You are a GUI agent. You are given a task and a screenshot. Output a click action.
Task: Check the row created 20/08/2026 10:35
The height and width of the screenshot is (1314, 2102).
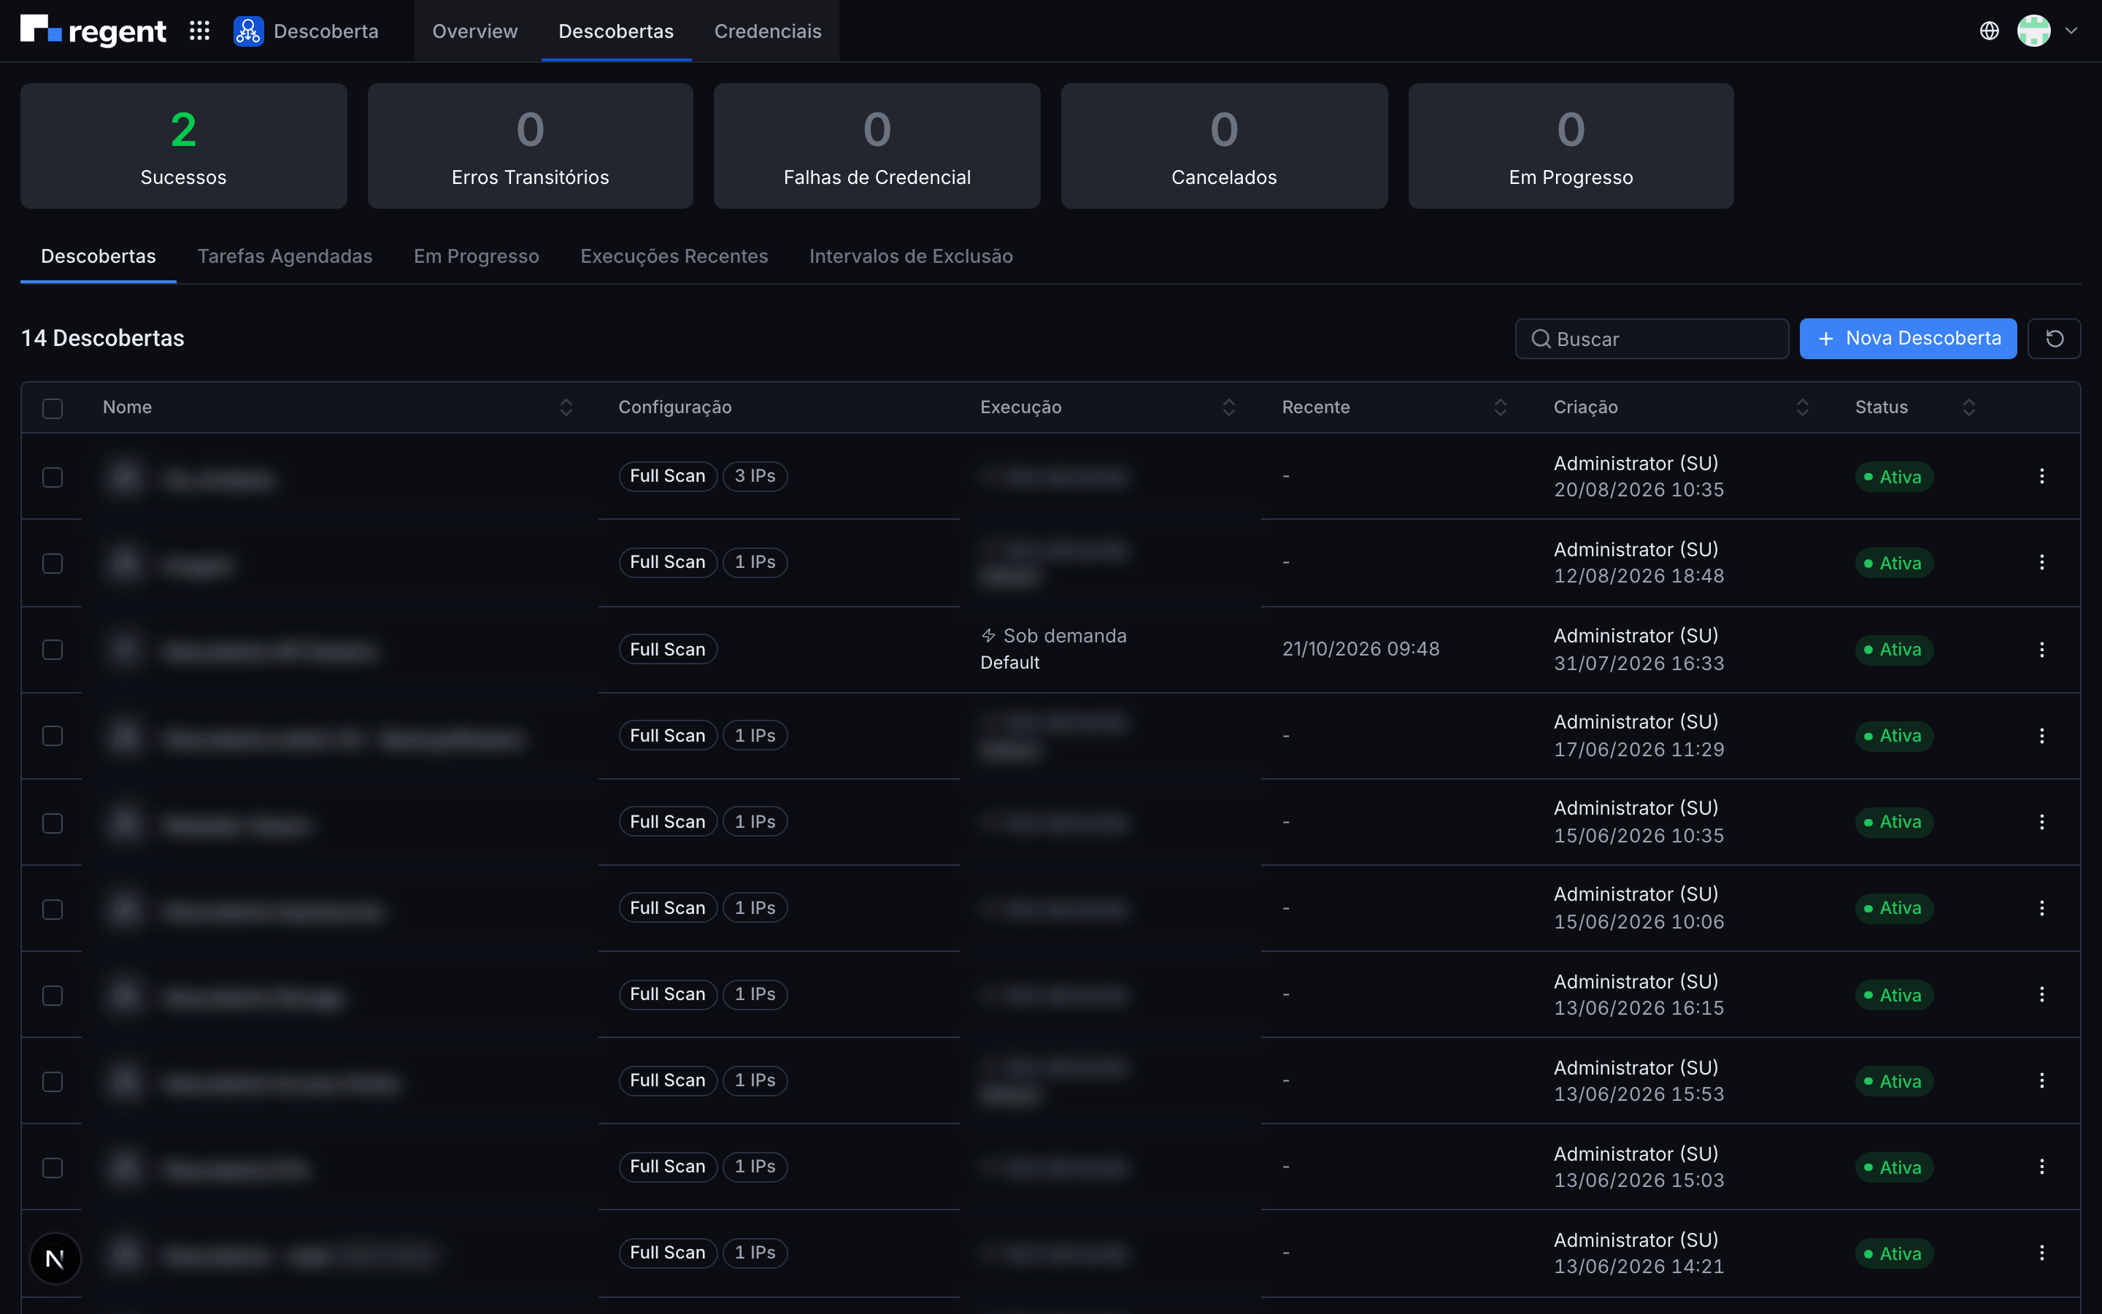click(x=53, y=477)
